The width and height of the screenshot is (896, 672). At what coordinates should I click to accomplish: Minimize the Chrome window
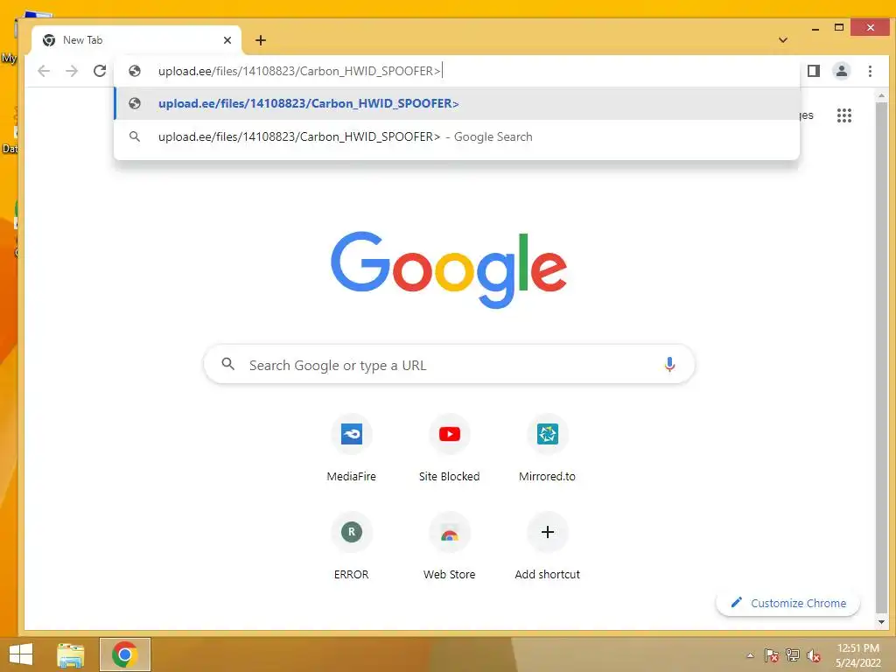pyautogui.click(x=815, y=27)
